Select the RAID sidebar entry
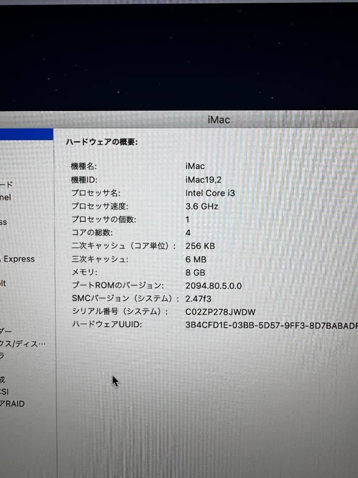This screenshot has height=478, width=358. [x=12, y=404]
